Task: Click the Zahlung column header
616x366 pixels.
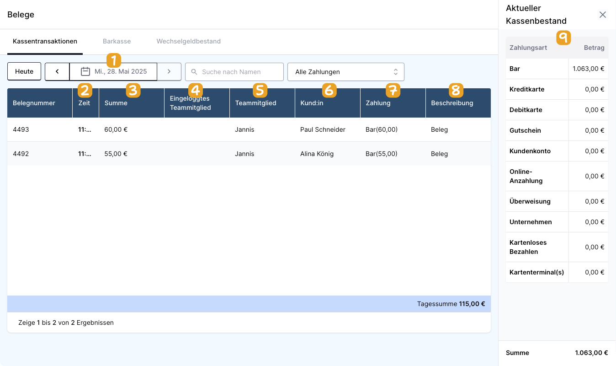Action: click(393, 103)
